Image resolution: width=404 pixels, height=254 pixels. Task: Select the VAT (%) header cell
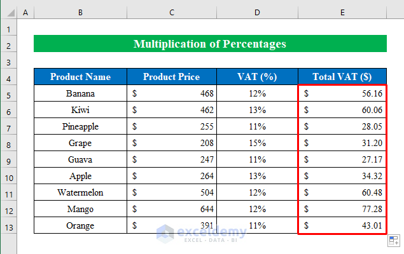257,77
